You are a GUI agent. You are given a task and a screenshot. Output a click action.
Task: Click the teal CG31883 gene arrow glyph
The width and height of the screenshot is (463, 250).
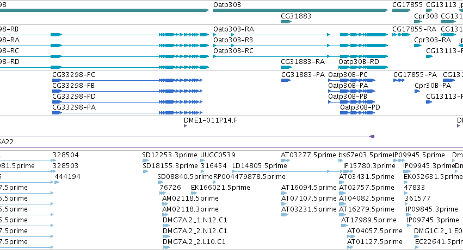click(286, 22)
